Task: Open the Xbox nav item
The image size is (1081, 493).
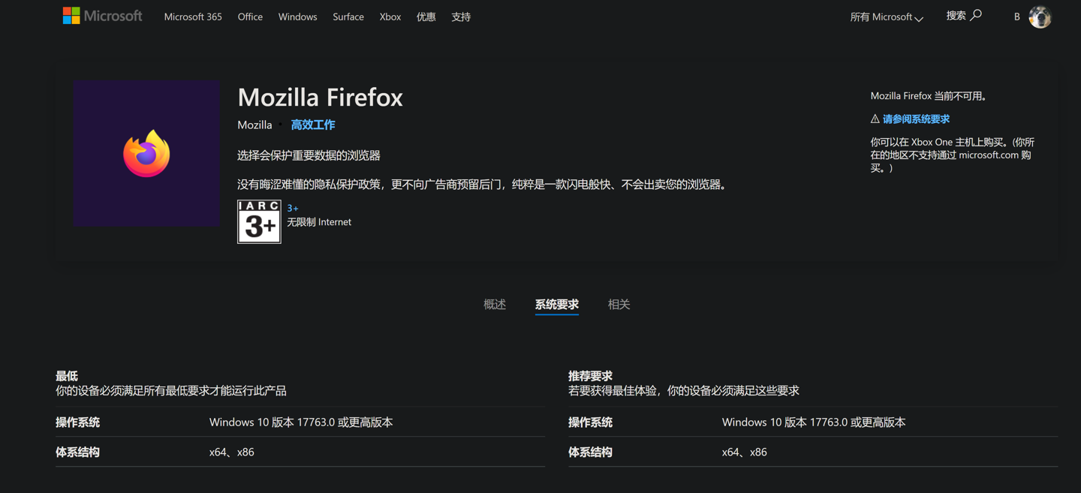Action: pyautogui.click(x=390, y=17)
